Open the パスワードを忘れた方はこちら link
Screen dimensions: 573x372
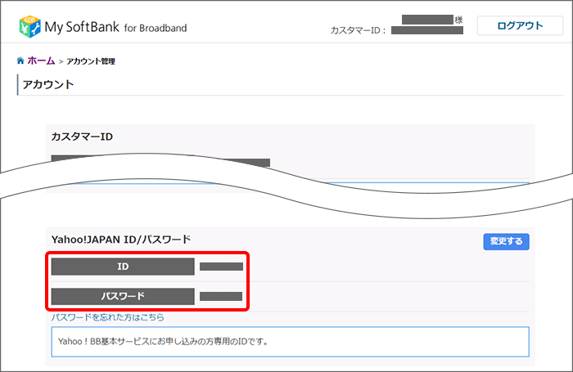click(107, 317)
